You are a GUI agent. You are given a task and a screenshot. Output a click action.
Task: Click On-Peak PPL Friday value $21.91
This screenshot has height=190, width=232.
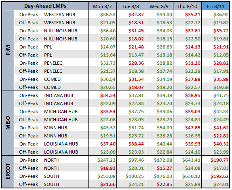tap(221, 47)
